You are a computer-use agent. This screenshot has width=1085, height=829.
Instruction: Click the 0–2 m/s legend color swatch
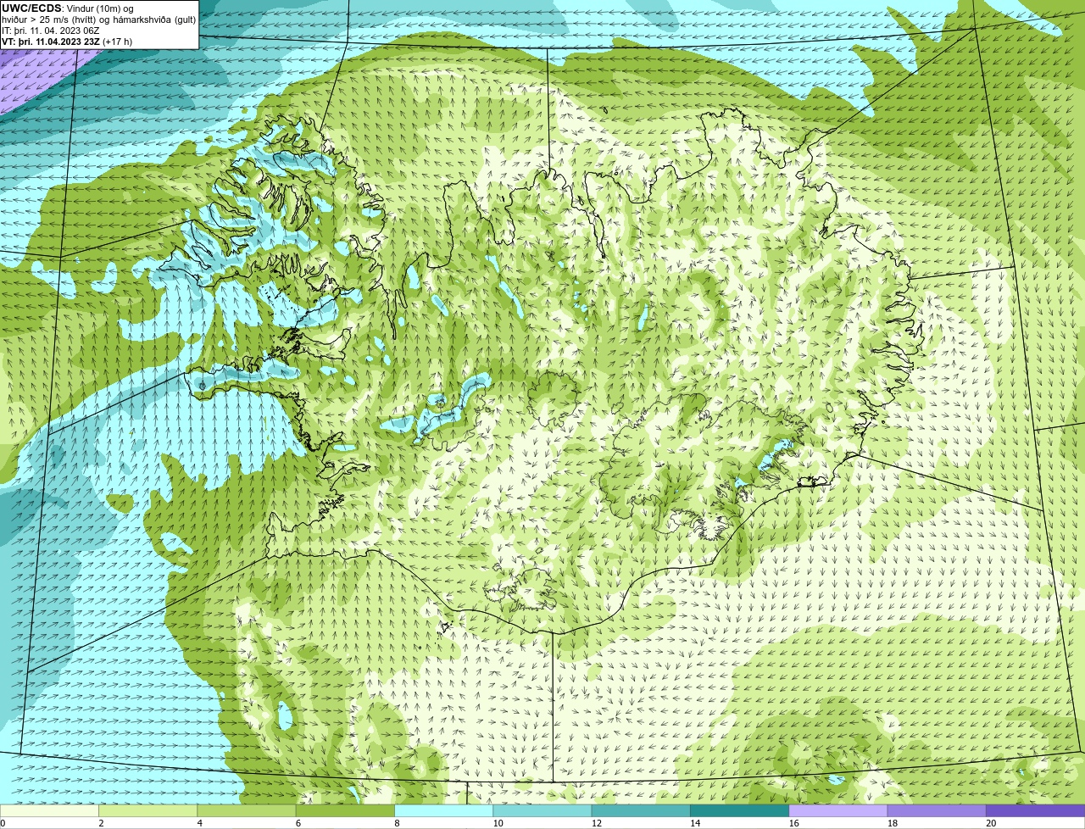pos(49,810)
